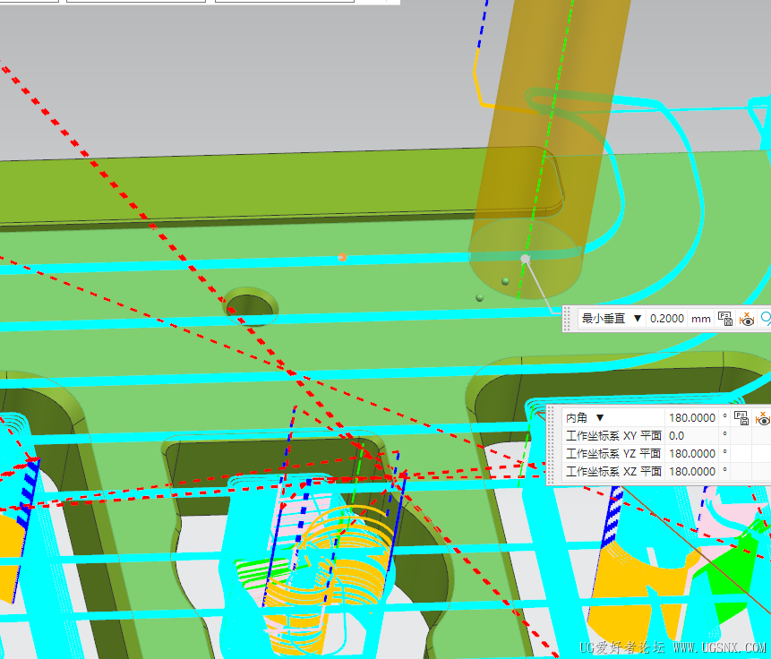Image resolution: width=771 pixels, height=659 pixels.
Task: Select the 工作坐标系 XZ 平面 row label
Action: tap(613, 472)
